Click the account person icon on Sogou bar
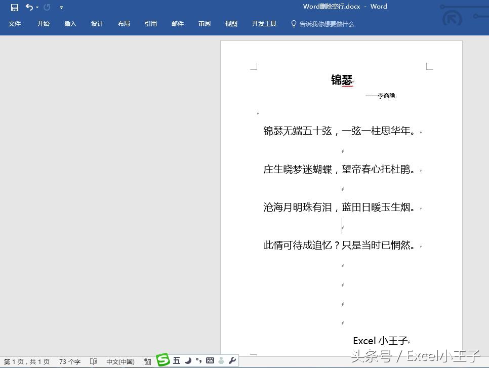 pyautogui.click(x=221, y=360)
